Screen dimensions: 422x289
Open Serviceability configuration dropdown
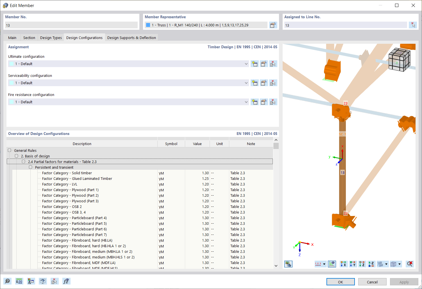246,83
